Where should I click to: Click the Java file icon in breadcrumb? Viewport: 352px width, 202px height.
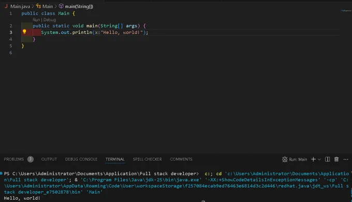click(6, 6)
